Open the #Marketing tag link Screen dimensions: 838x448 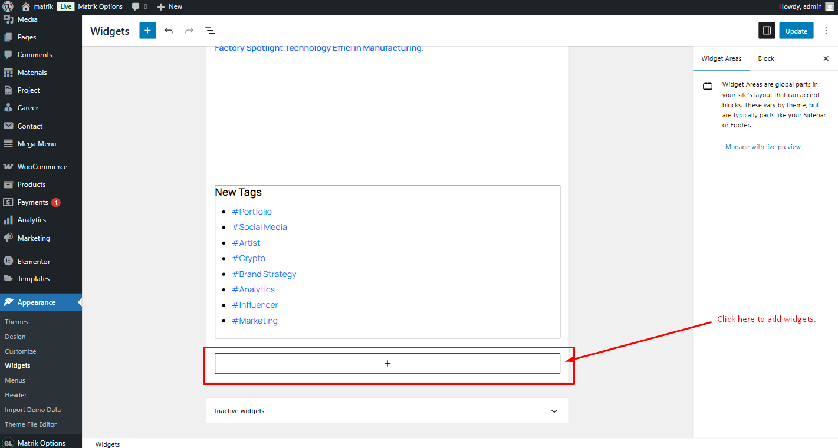(x=255, y=321)
